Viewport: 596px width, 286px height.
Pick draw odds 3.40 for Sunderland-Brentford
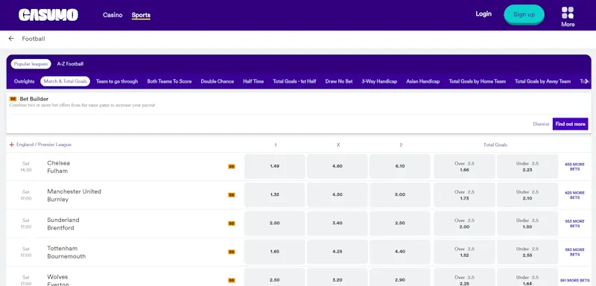[x=337, y=223]
